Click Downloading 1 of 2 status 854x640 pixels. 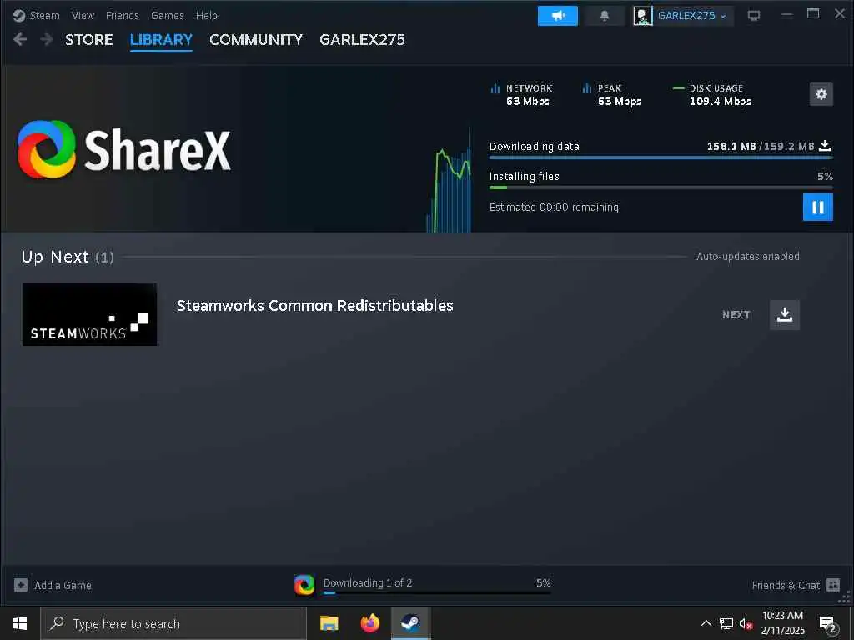(368, 582)
